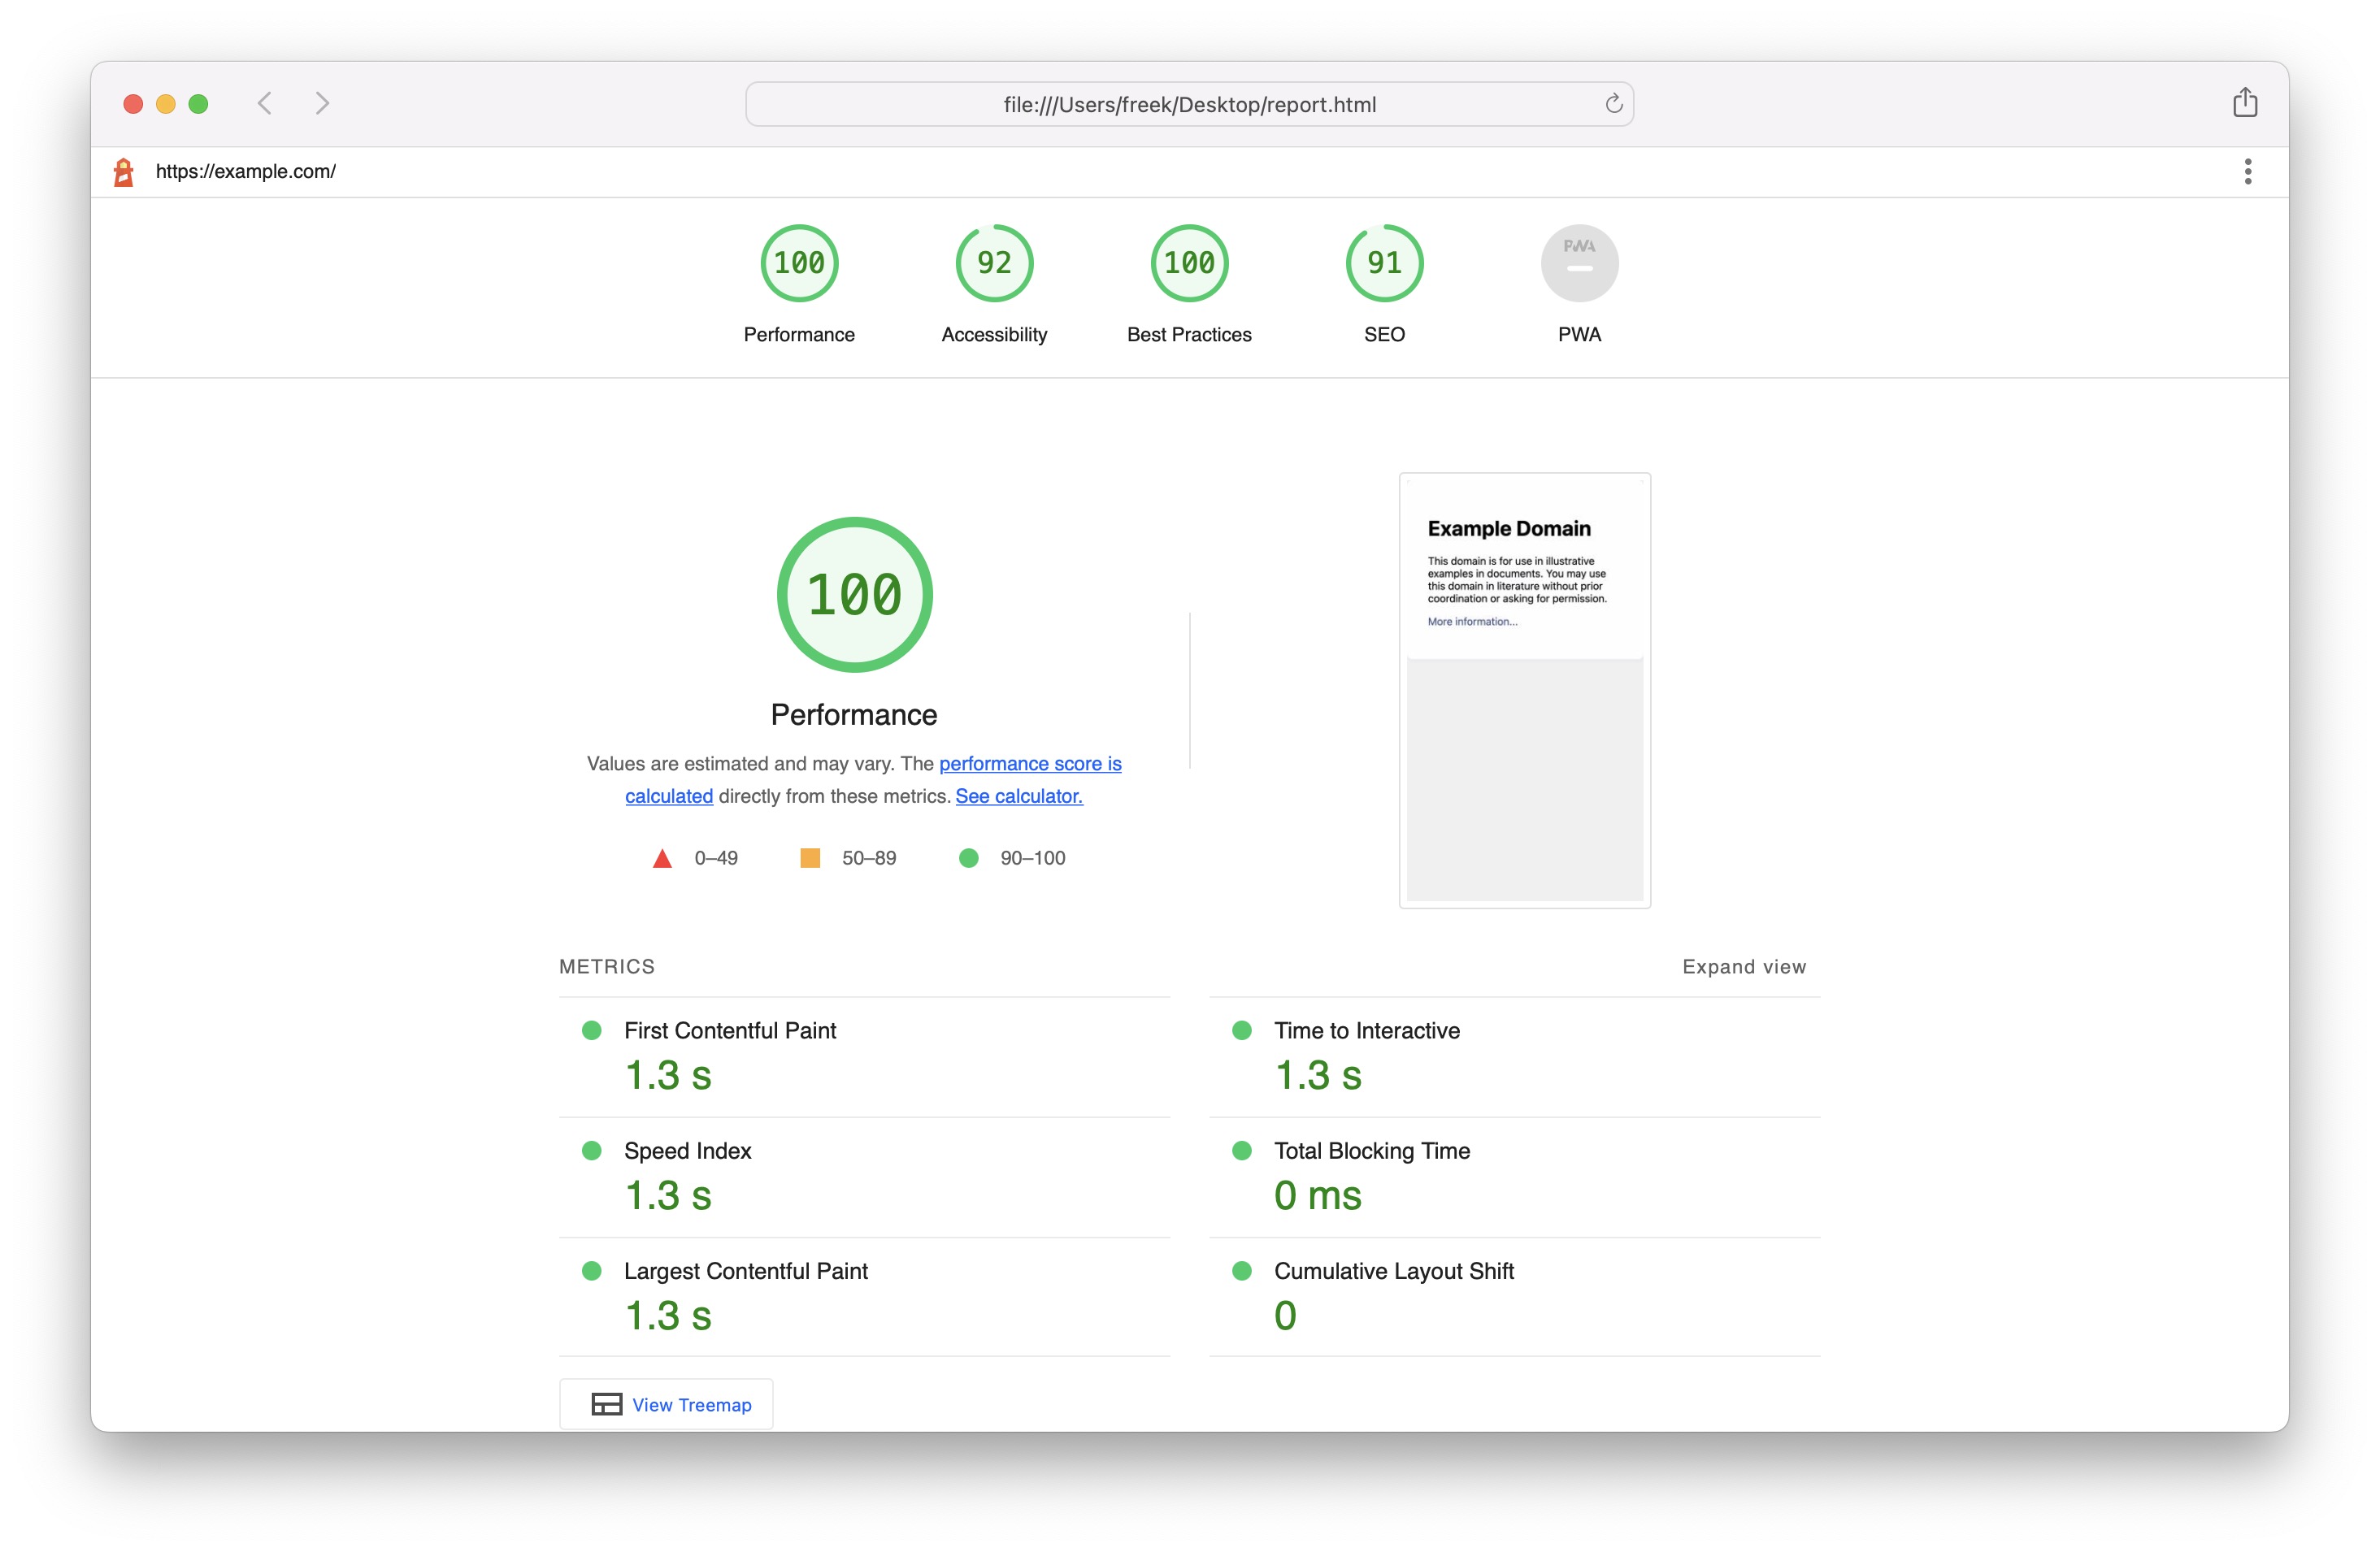Click the orange square 50–89 legend icon
Viewport: 2380px width, 1552px height.
810,858
